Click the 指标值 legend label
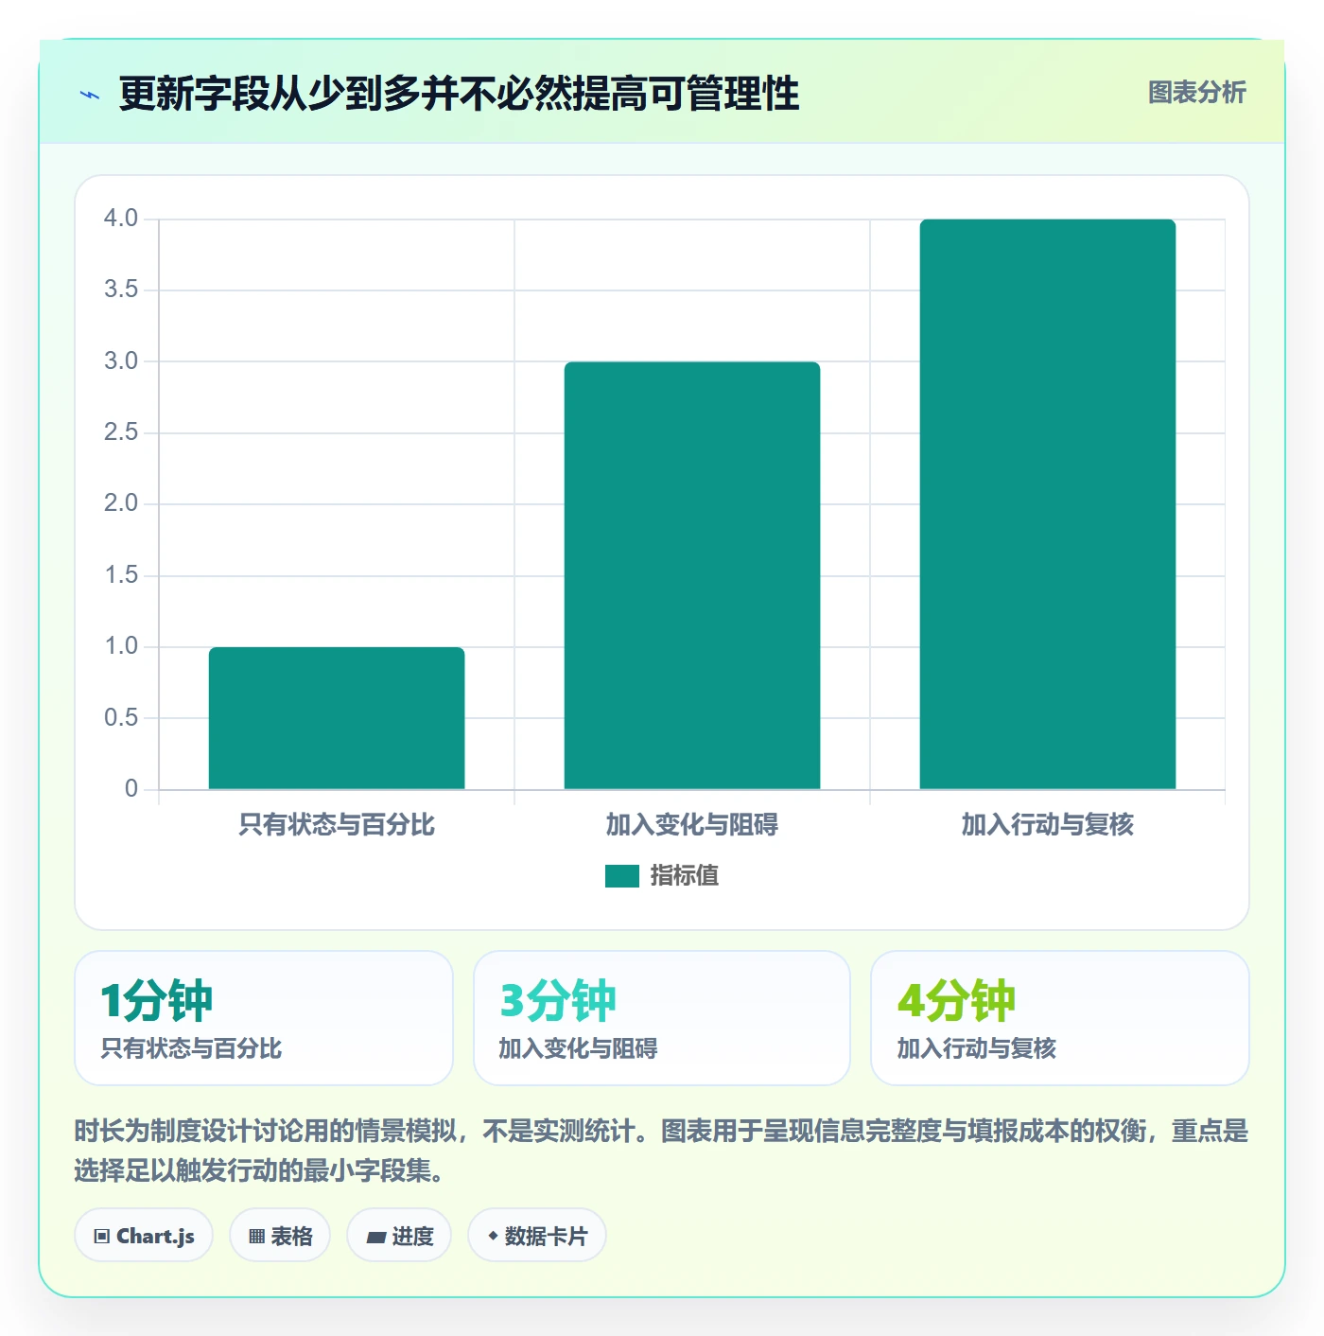This screenshot has height=1336, width=1324. [685, 876]
